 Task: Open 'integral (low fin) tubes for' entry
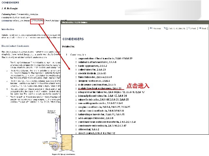click(x=111, y=92)
